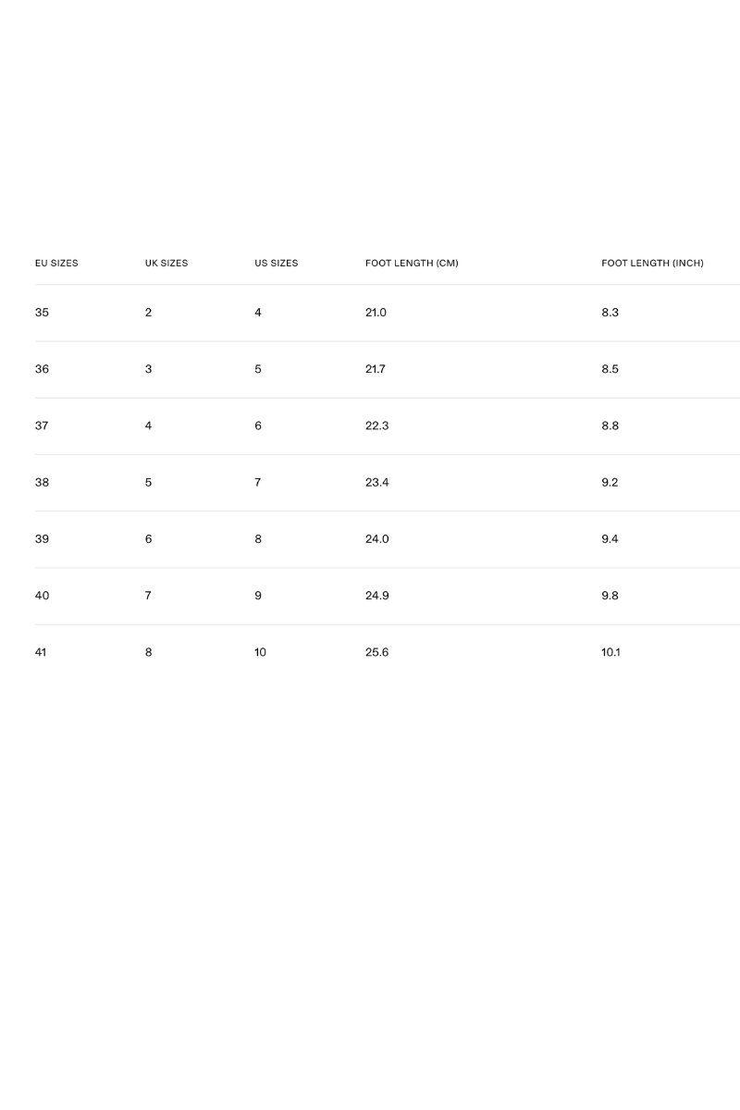Select EU size 39 cell
This screenshot has height=1110, width=740.
42,539
